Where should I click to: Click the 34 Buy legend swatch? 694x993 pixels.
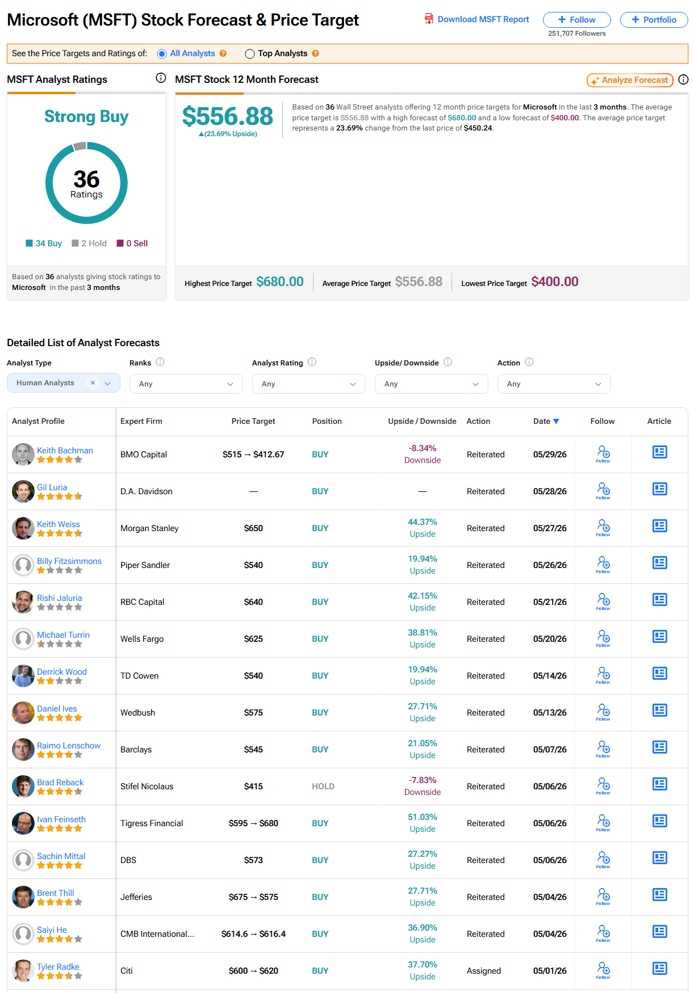pos(29,243)
